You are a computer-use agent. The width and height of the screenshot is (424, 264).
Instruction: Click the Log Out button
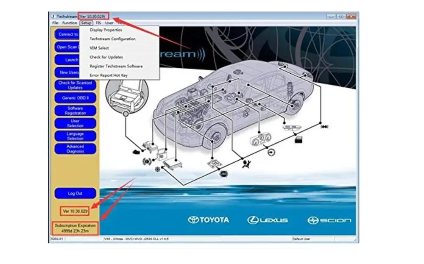coord(75,194)
